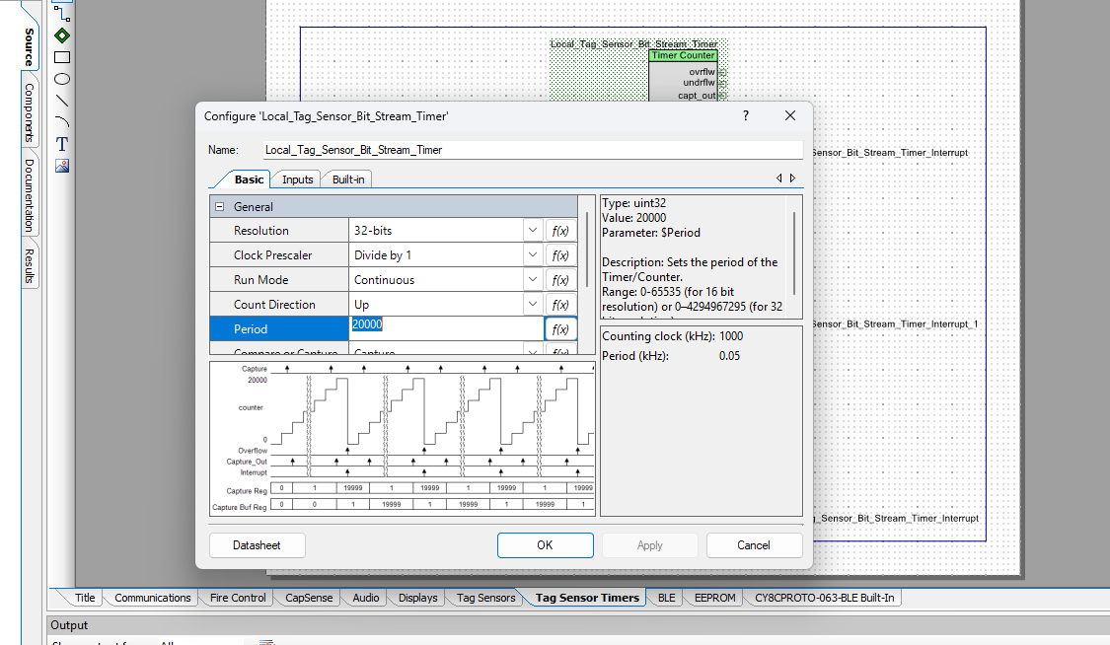The width and height of the screenshot is (1110, 645).
Task: Click the f(x) button for Period
Action: [560, 329]
